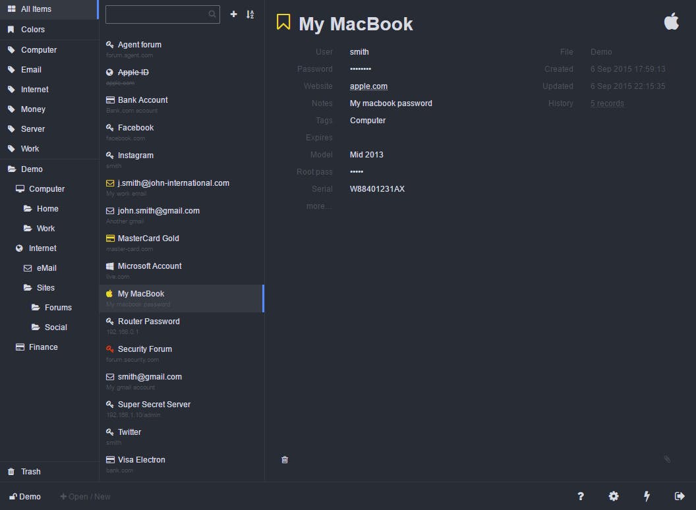
Task: Select Instagram entry
Action: 182,160
